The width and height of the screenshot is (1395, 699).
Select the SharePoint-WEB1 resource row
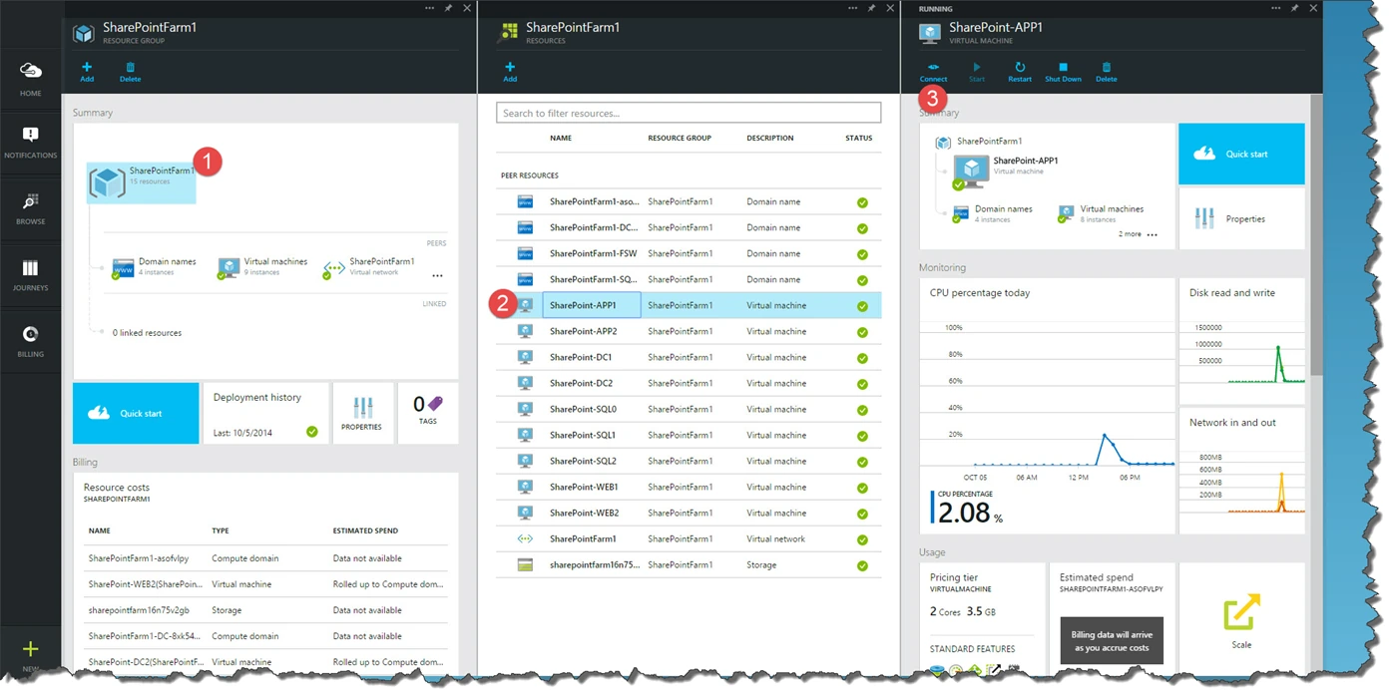click(x=689, y=487)
